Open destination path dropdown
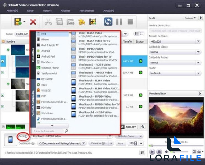The width and height of the screenshot is (205, 165). click(84, 143)
